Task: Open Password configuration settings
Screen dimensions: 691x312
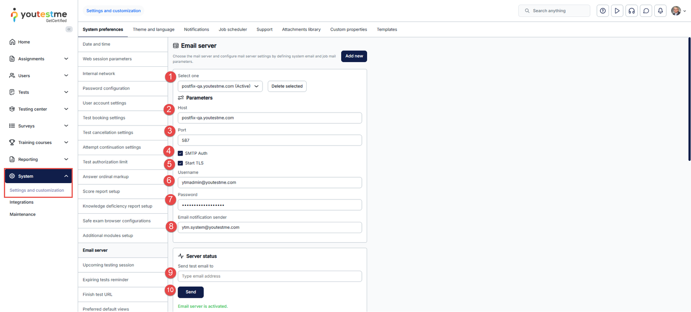Action: click(x=123, y=88)
